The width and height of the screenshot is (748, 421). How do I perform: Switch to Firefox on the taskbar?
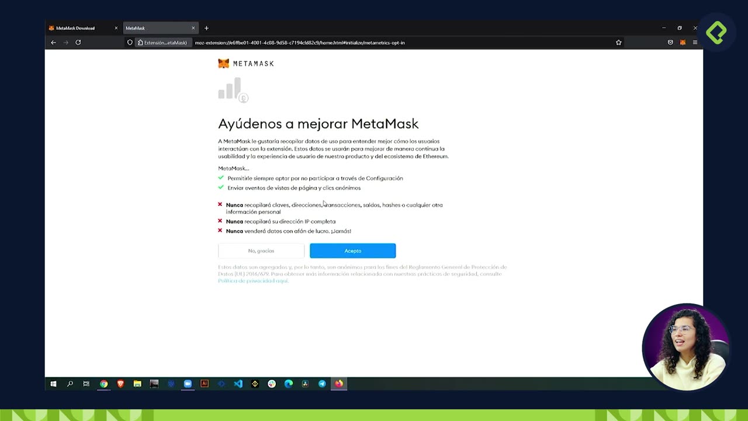tap(339, 384)
